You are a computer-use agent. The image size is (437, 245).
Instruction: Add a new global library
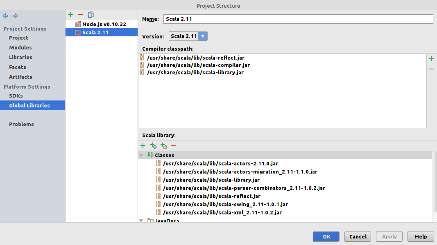pos(70,15)
